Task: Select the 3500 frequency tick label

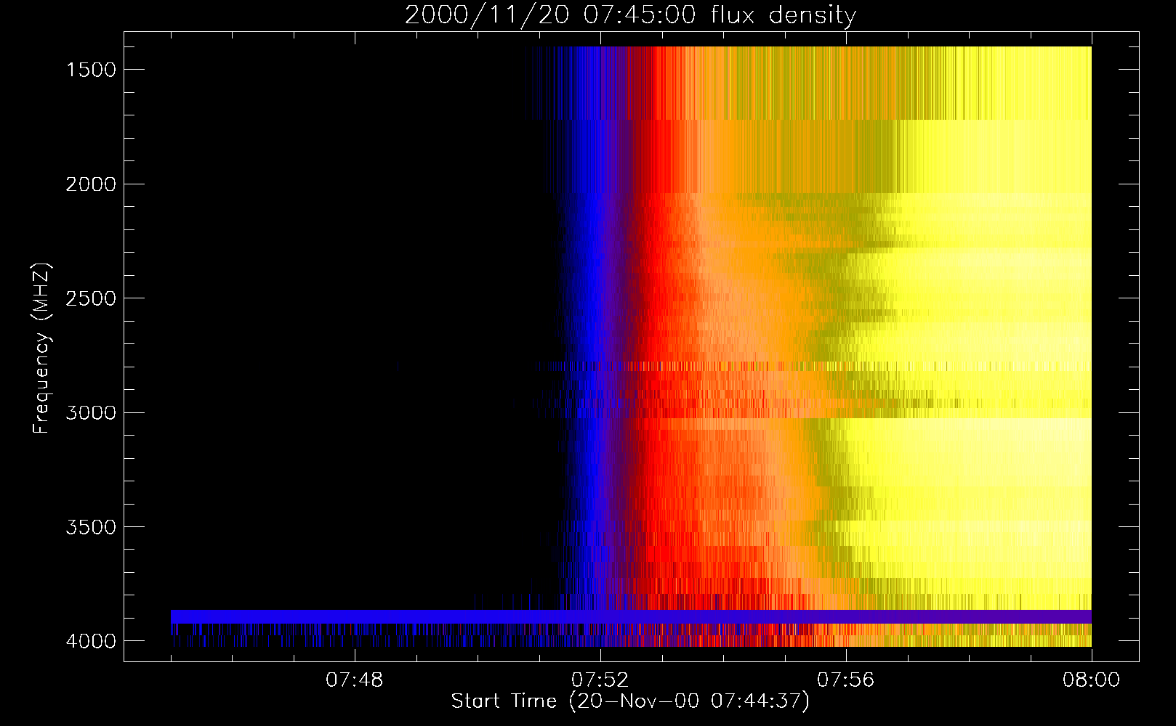Action: (x=91, y=527)
